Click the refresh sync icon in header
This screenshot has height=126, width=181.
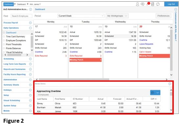158,4
